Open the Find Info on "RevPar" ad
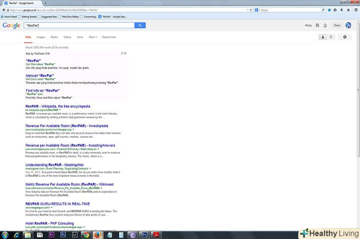360x239 pixels. 43,90
